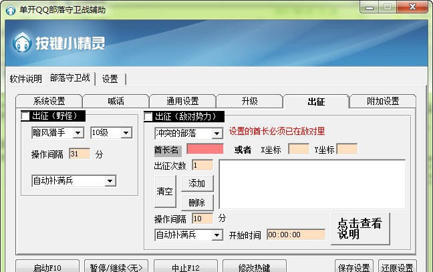Click inside the empty target list box
Viewport: 433px width, 272px height.
pyautogui.click(x=312, y=184)
